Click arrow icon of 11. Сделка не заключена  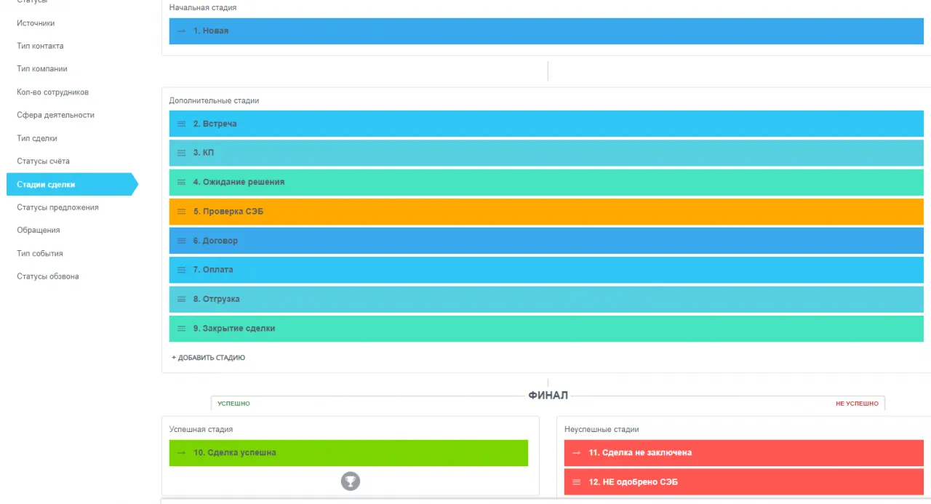tap(577, 452)
